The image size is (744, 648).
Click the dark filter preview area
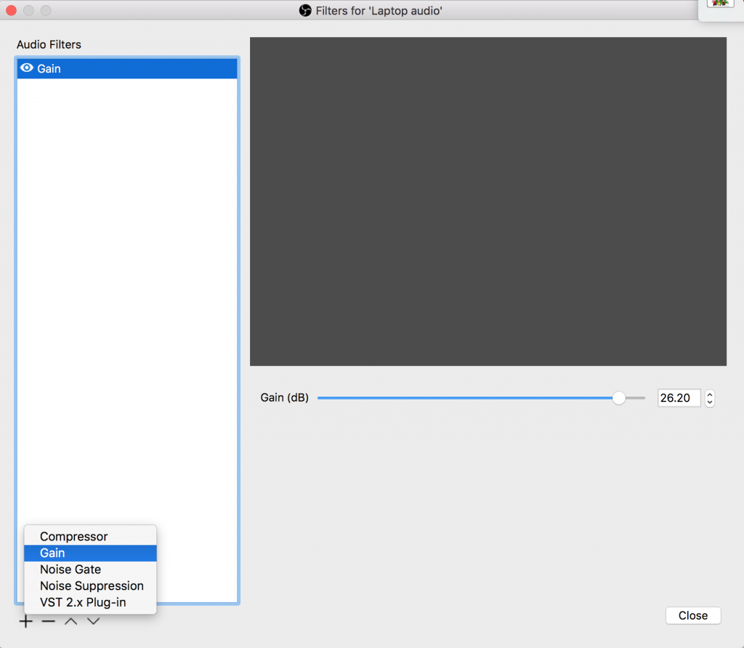[x=488, y=202]
